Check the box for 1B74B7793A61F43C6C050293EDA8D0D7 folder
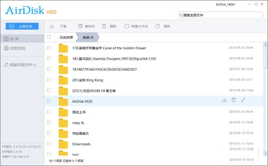This screenshot has width=268, height=166. click(49, 69)
